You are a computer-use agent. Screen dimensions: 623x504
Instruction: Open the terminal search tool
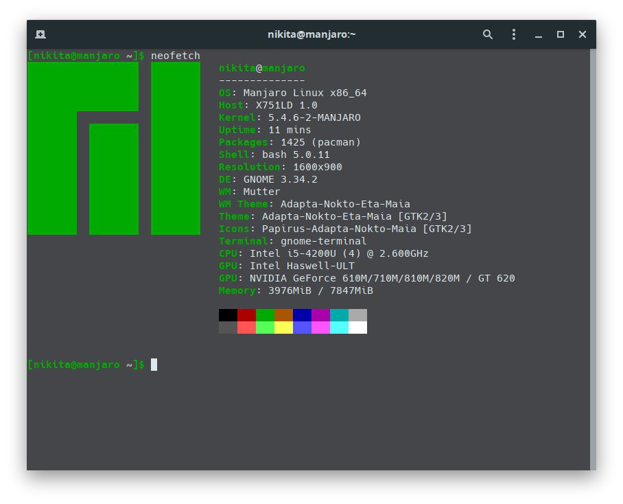[488, 34]
